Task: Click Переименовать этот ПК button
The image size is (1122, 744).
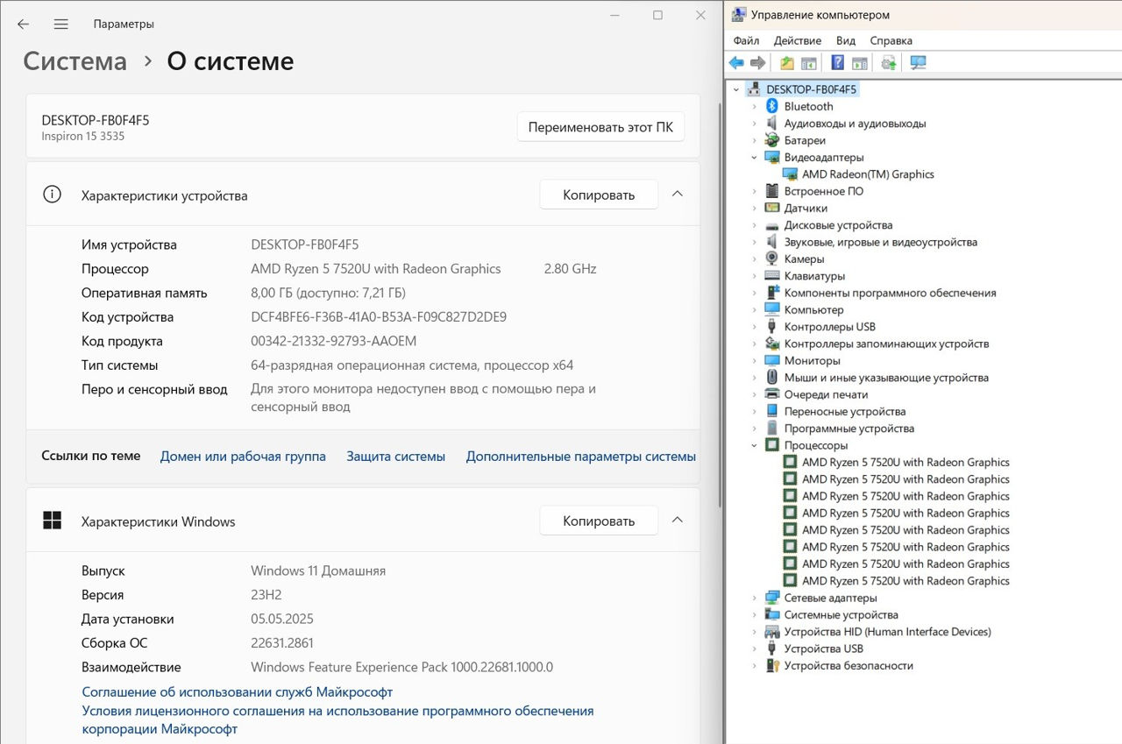Action: tap(600, 127)
